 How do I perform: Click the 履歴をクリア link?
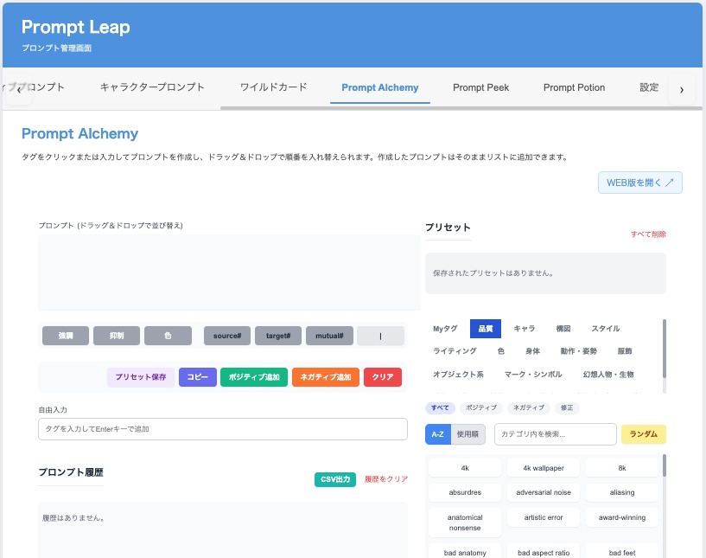click(386, 479)
